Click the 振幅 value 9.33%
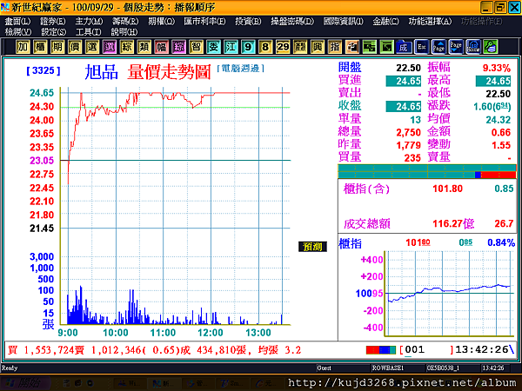Image resolution: width=522 pixels, height=391 pixels. point(497,68)
